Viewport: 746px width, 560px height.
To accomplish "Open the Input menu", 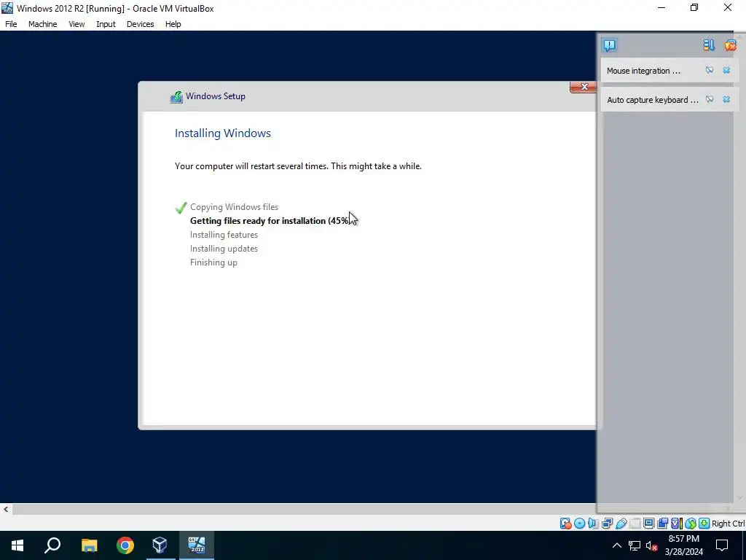I will click(106, 24).
